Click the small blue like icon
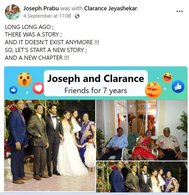Screen dimensions: 189x195 coord(13,90)
